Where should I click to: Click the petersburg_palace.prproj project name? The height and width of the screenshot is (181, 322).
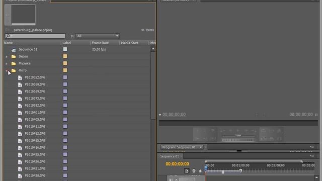click(x=33, y=30)
